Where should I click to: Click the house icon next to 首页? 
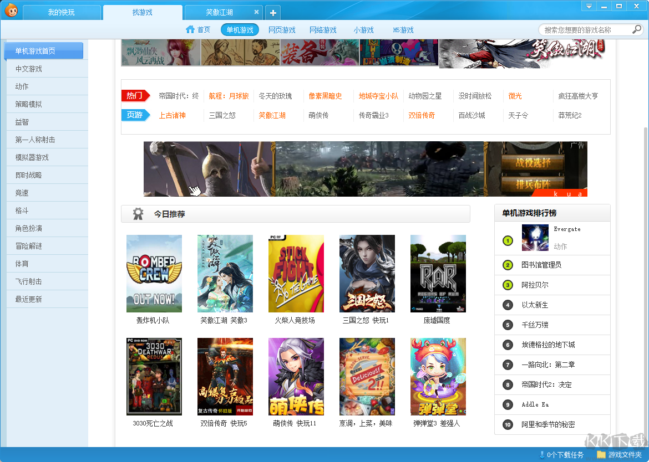click(191, 30)
